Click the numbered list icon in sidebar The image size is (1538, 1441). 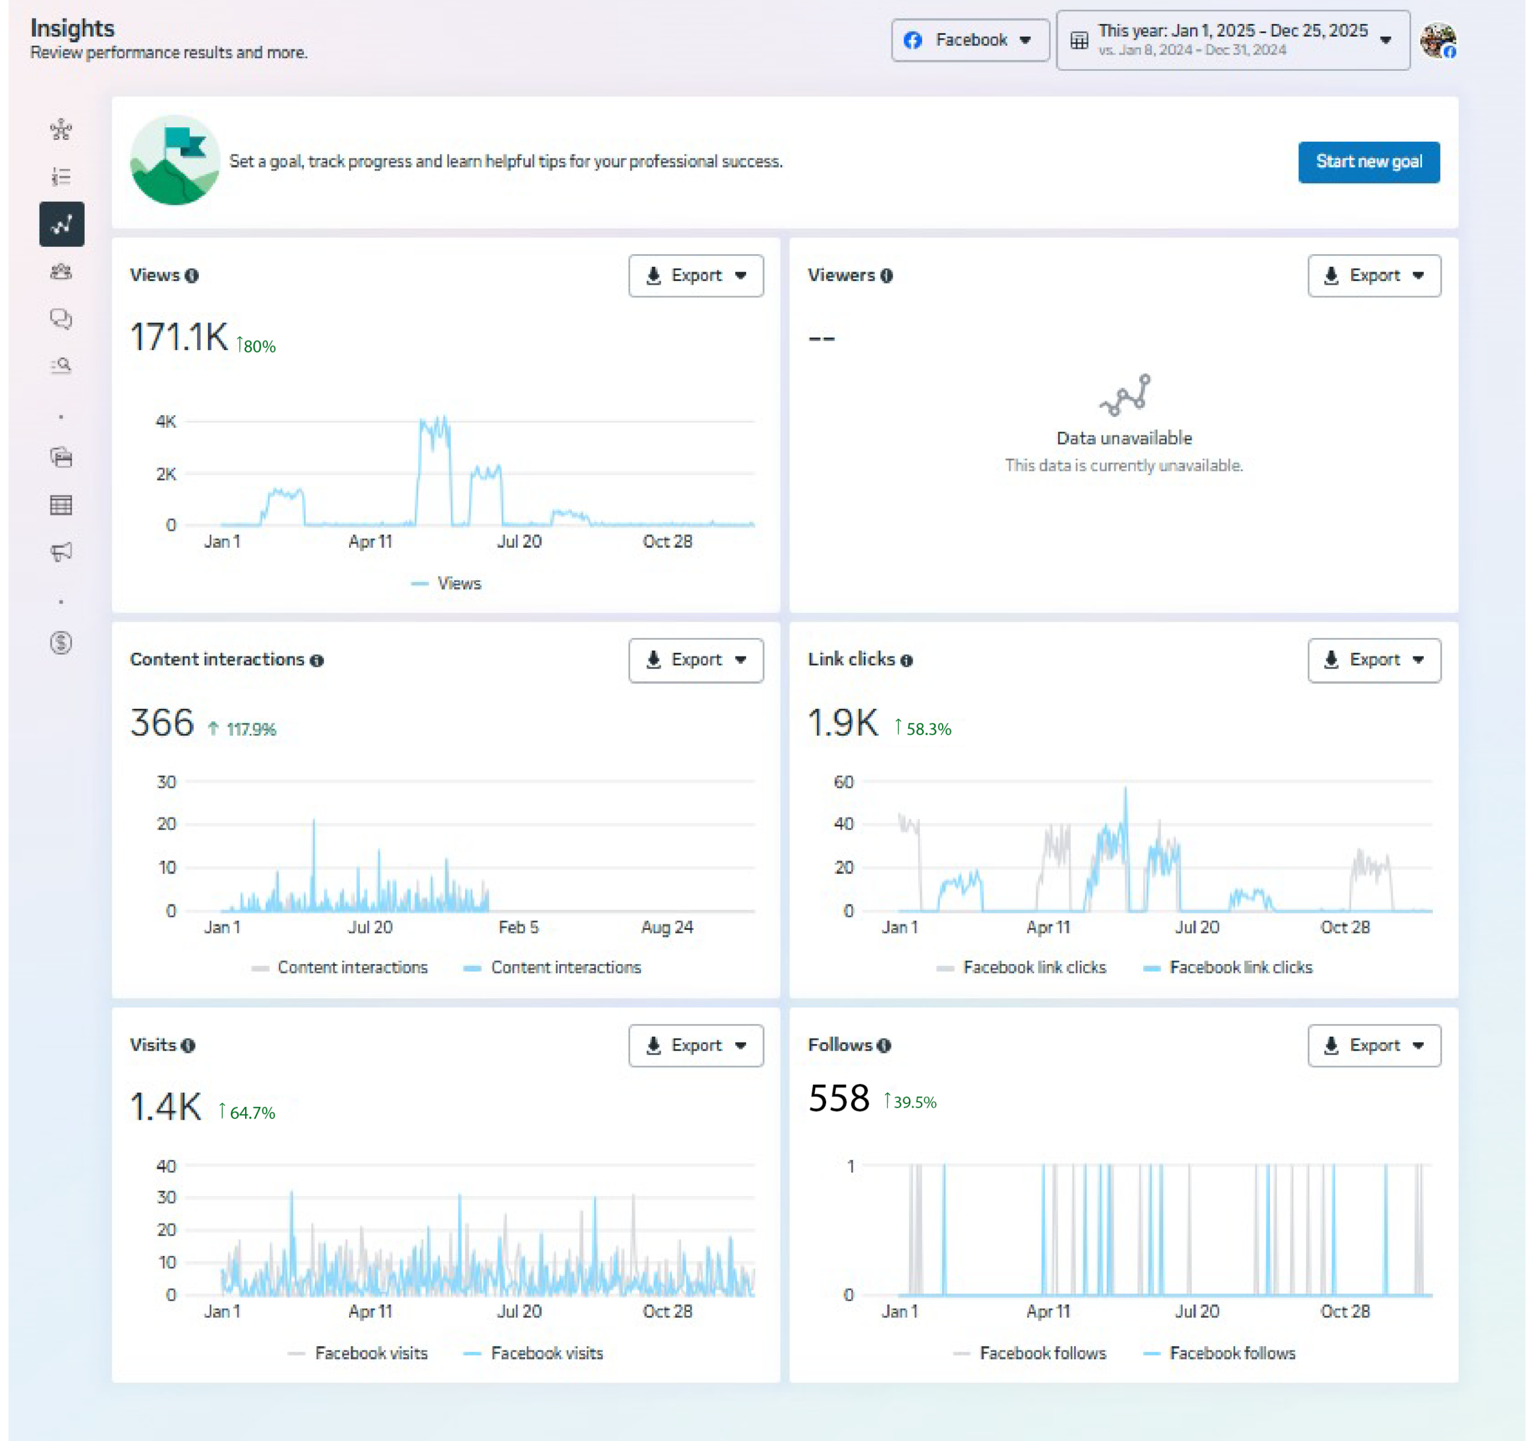click(x=61, y=177)
